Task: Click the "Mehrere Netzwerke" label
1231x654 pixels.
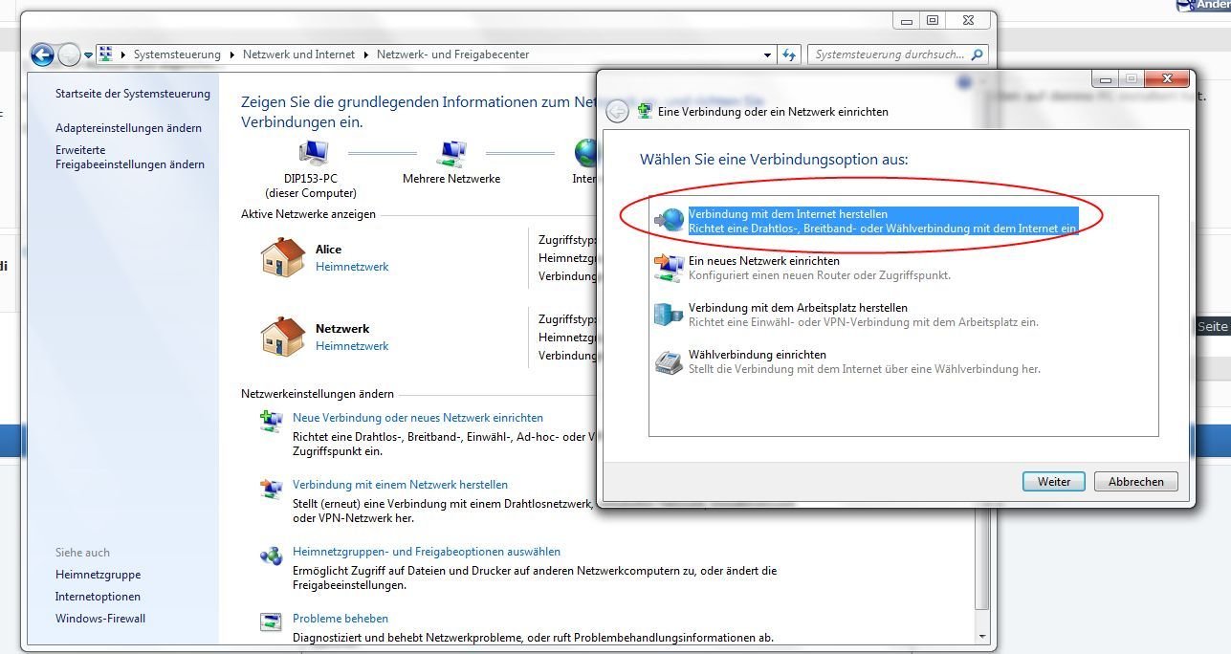Action: (451, 179)
